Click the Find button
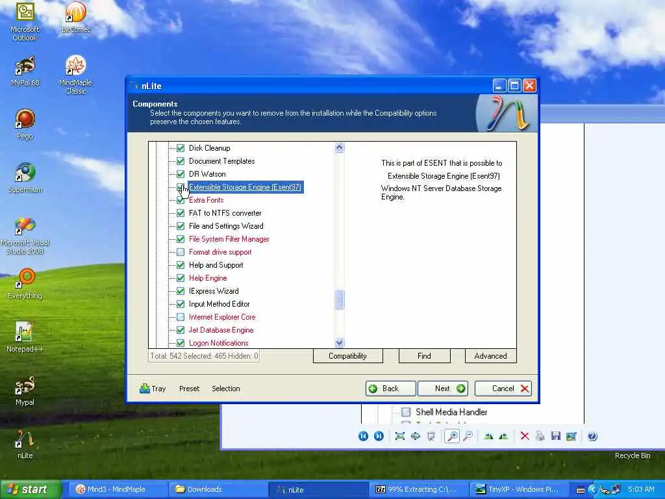Viewport: 665px width, 499px height. coord(424,356)
